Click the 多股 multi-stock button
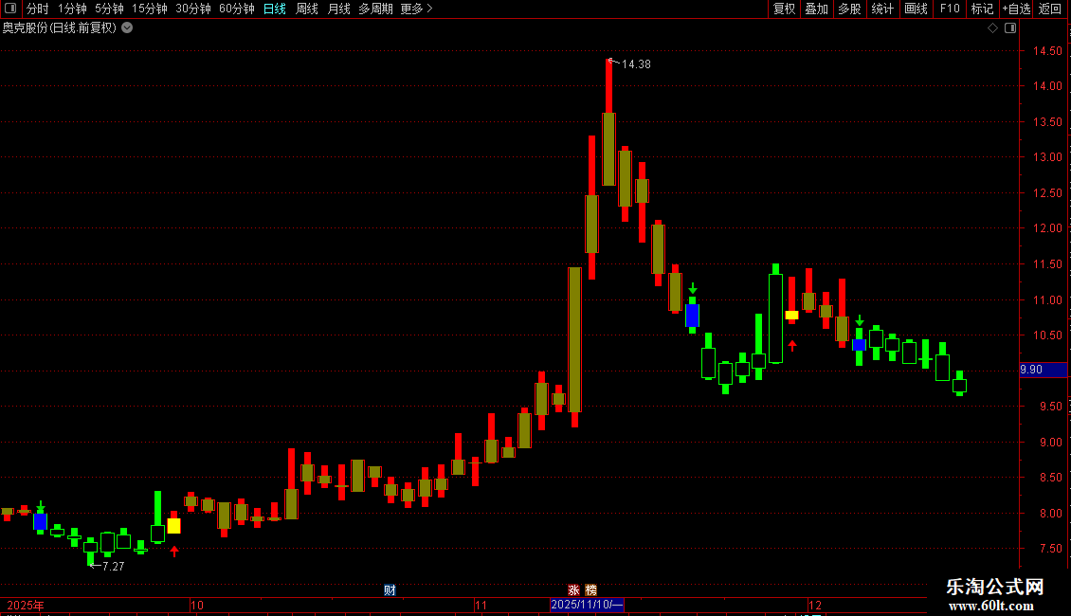The height and width of the screenshot is (616, 1071). coord(849,9)
